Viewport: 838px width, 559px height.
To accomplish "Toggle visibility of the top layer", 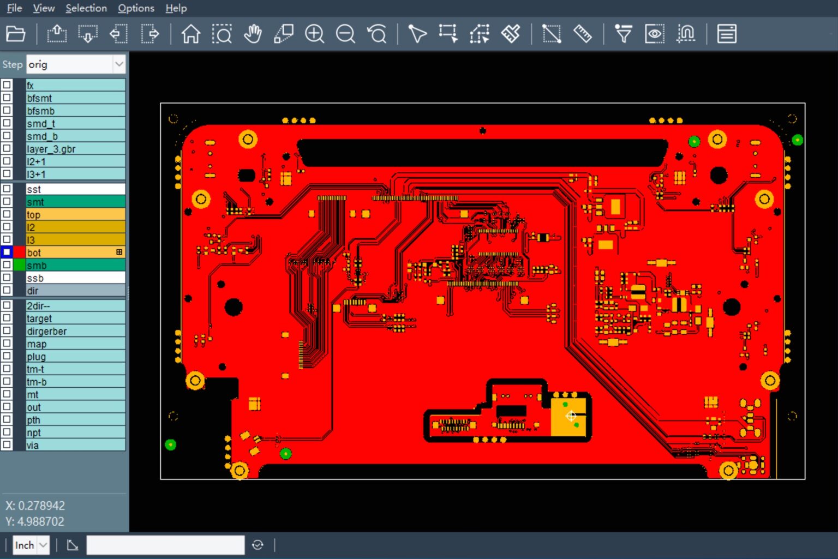I will coord(7,214).
